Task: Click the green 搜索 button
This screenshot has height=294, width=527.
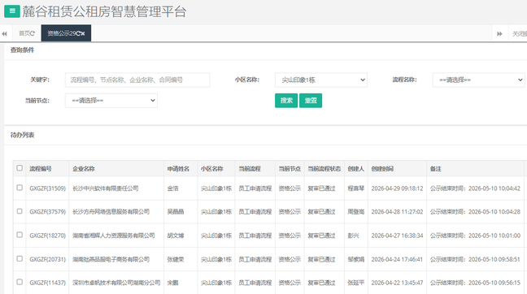Action: (x=286, y=101)
